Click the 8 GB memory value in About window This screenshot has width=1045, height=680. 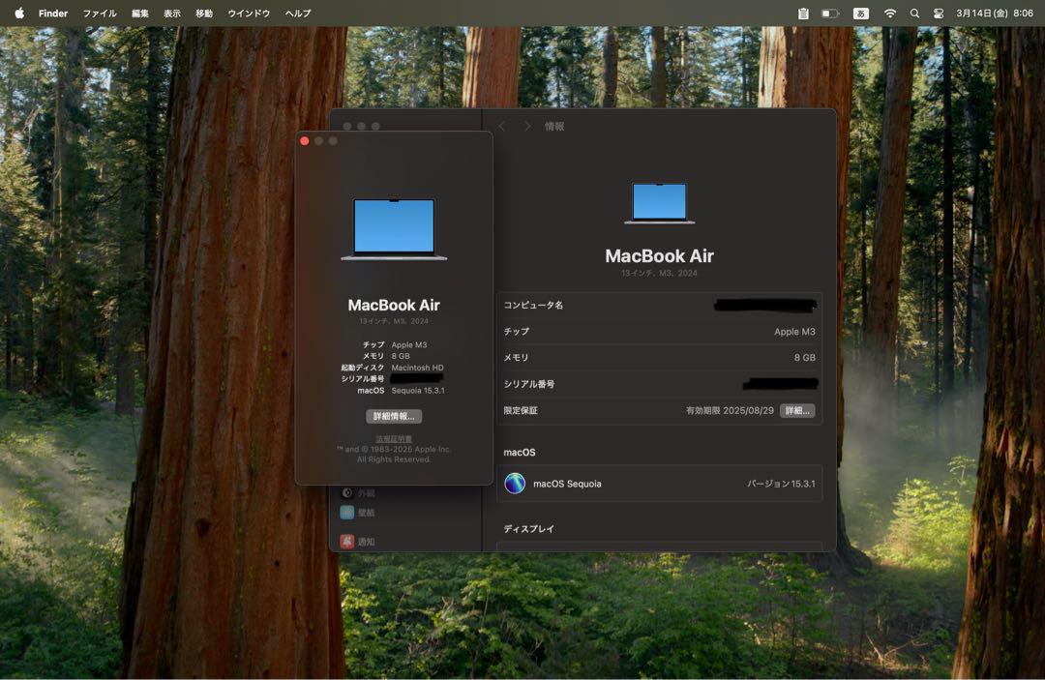[401, 356]
